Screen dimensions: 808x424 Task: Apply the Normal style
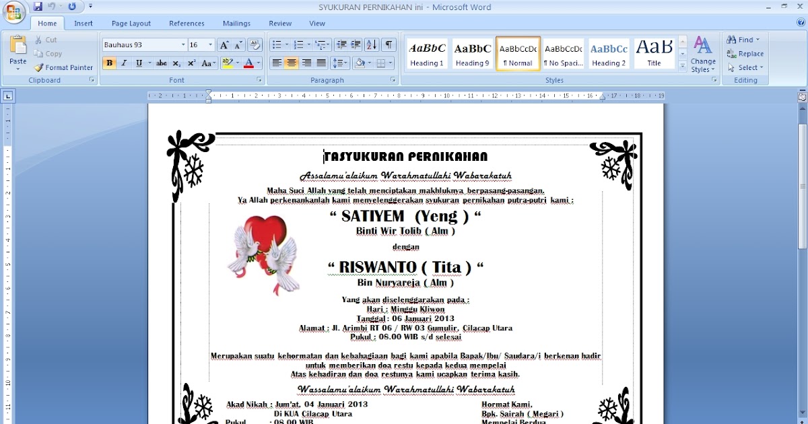click(x=518, y=54)
